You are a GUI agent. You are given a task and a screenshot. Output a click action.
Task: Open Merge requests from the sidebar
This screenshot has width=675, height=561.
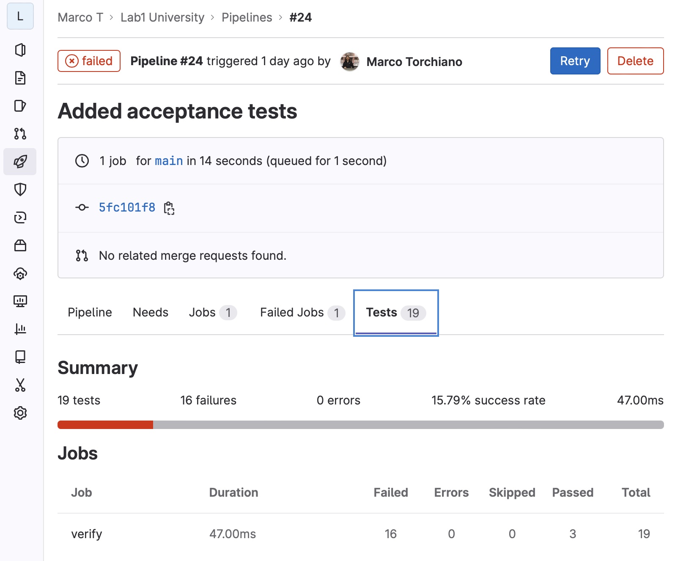tap(20, 134)
